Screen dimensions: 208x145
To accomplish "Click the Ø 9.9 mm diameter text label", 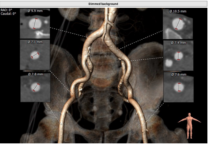I will point(35,11).
